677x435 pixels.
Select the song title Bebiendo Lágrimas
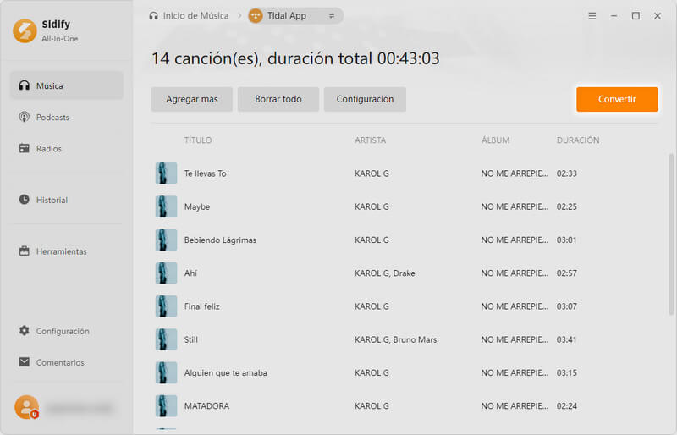tap(220, 240)
